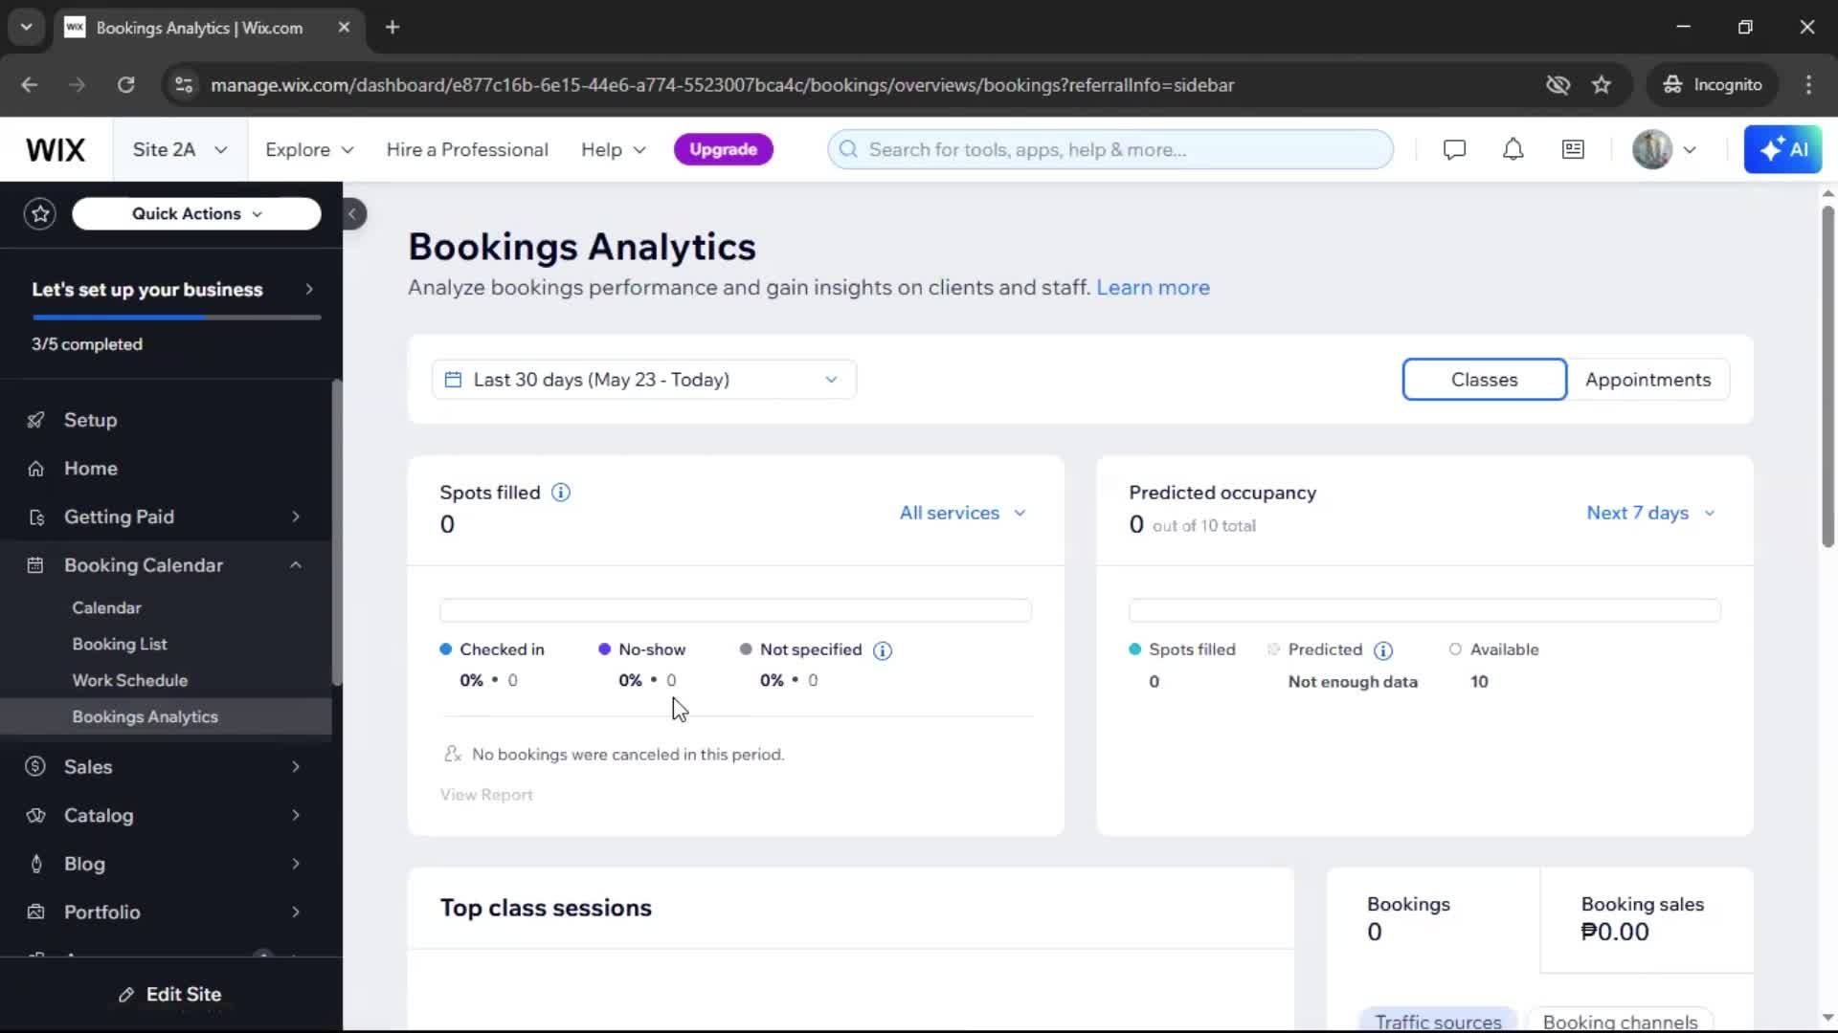Screen dimensions: 1838x1033
Task: Open the account menu chevron
Action: 1690,150
